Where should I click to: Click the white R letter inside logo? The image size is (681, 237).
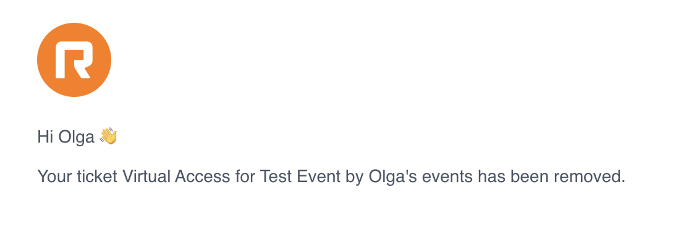click(74, 60)
